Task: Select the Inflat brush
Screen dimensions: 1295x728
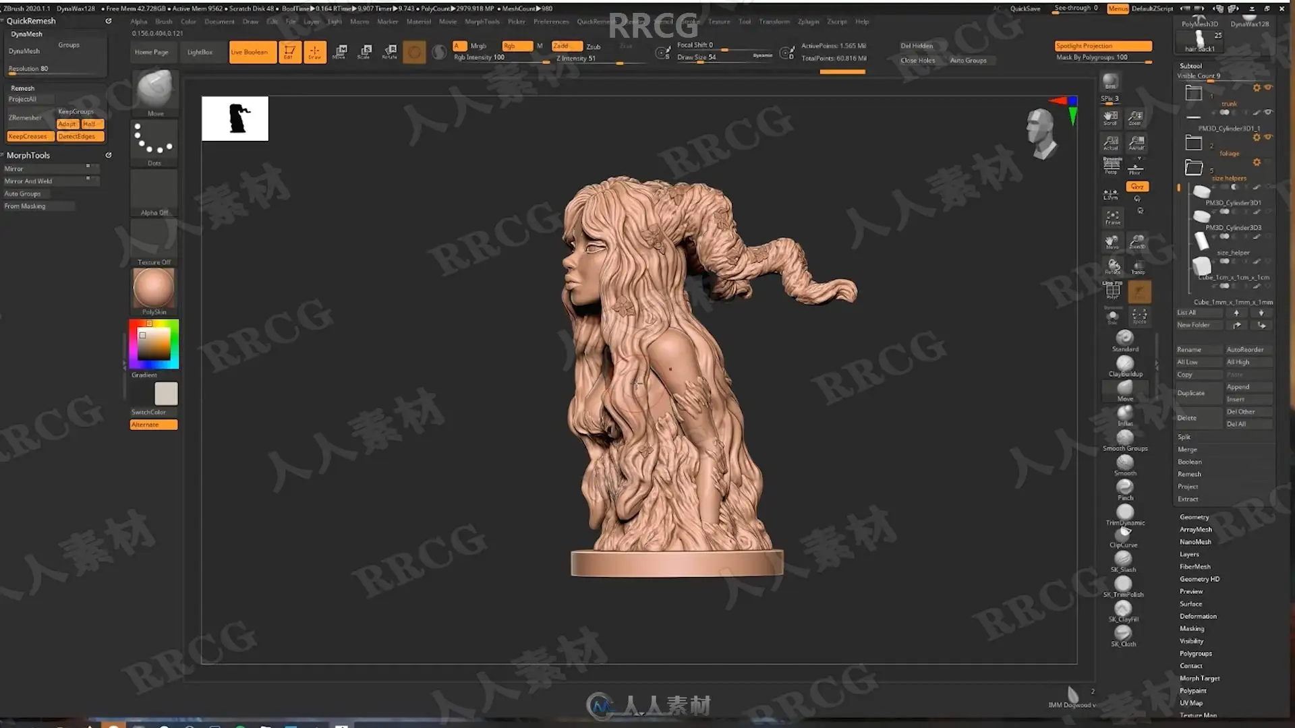Action: [1124, 415]
